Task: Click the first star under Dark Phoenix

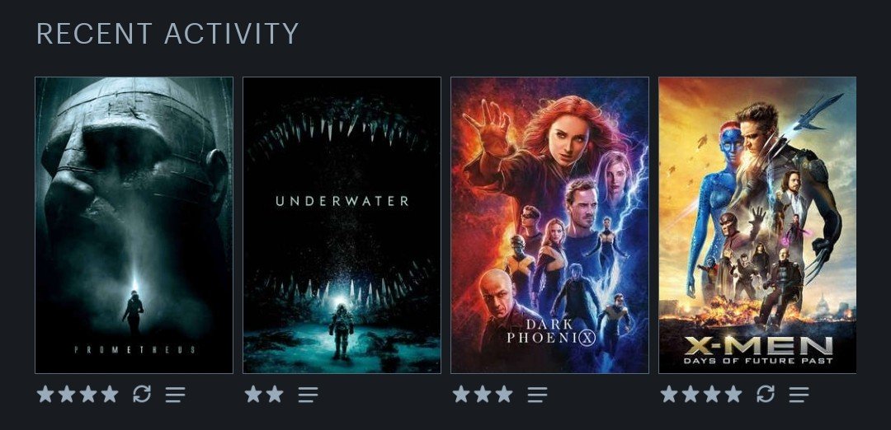Action: (461, 394)
